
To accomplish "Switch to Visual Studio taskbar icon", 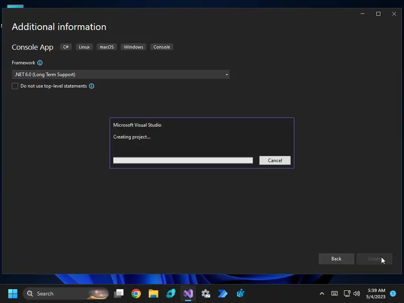I will [x=188, y=294].
